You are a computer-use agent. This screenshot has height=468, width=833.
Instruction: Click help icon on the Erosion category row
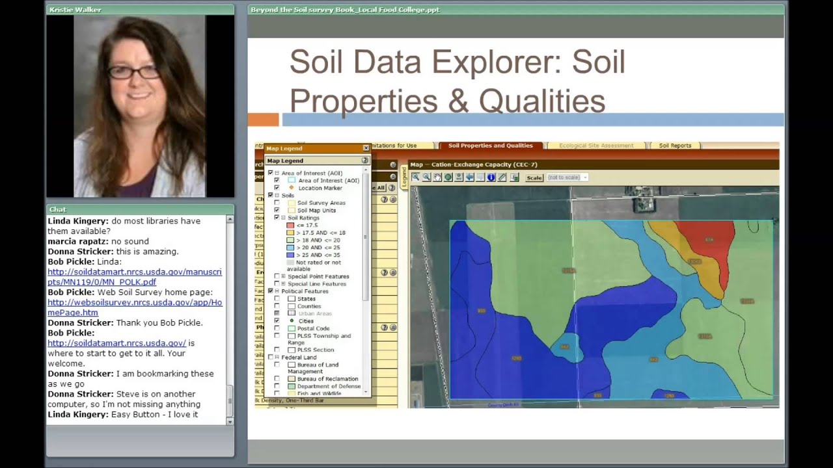point(384,273)
